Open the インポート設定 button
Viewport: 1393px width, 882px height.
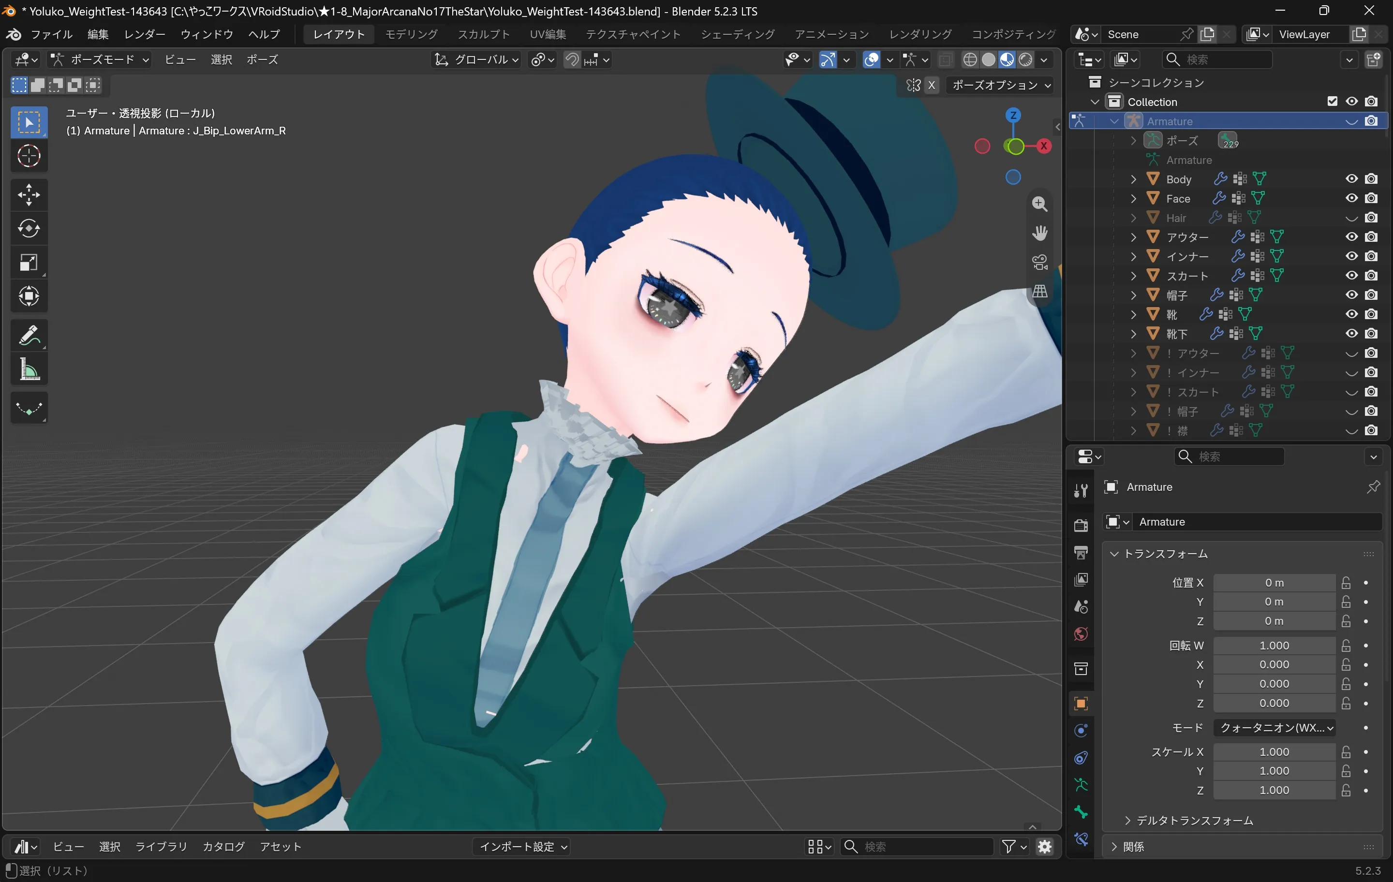tap(522, 847)
